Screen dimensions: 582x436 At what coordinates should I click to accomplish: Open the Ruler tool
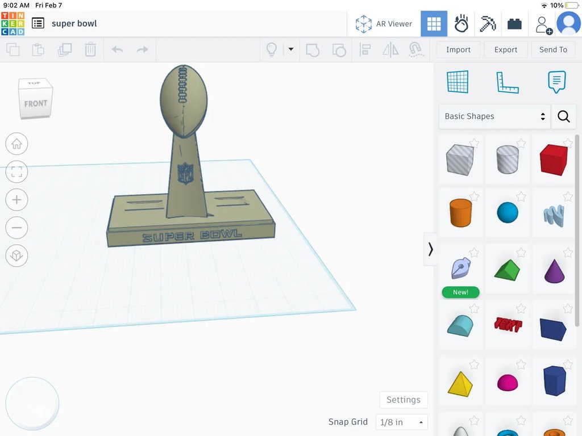[x=507, y=82]
